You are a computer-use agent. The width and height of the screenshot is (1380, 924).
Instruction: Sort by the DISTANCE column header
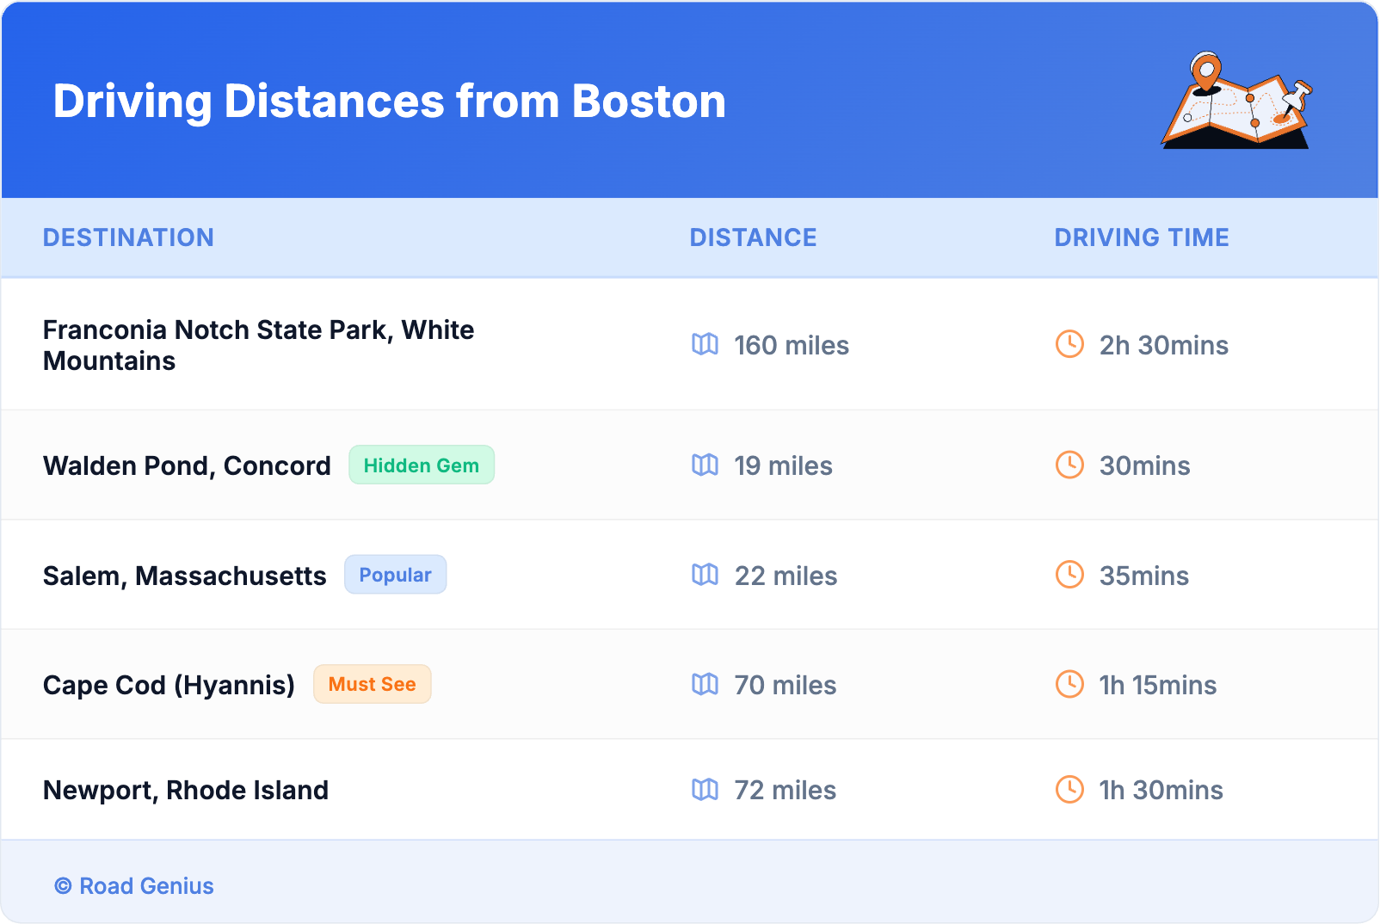[753, 237]
